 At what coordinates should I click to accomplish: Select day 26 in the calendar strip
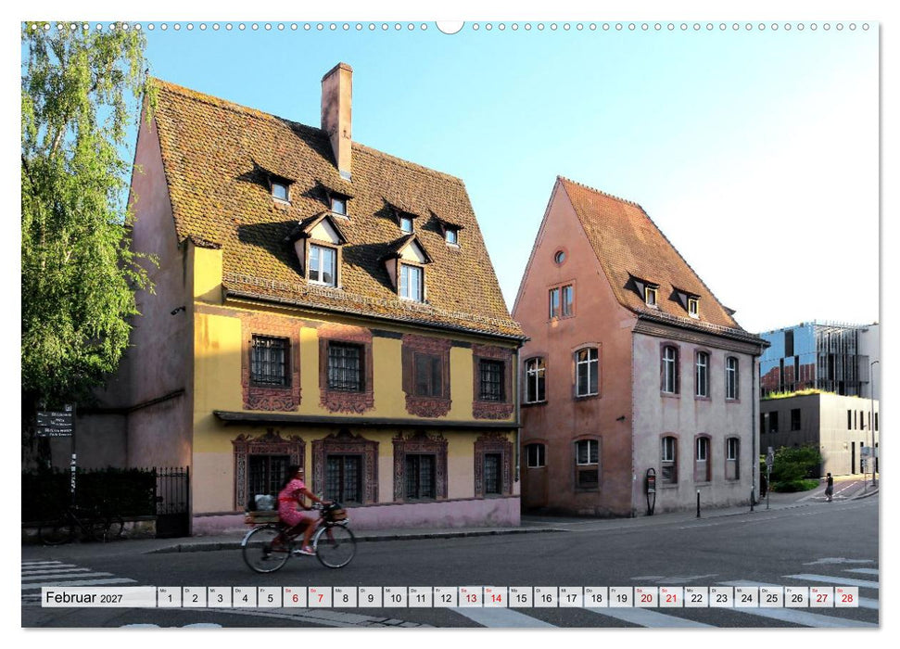(x=797, y=597)
